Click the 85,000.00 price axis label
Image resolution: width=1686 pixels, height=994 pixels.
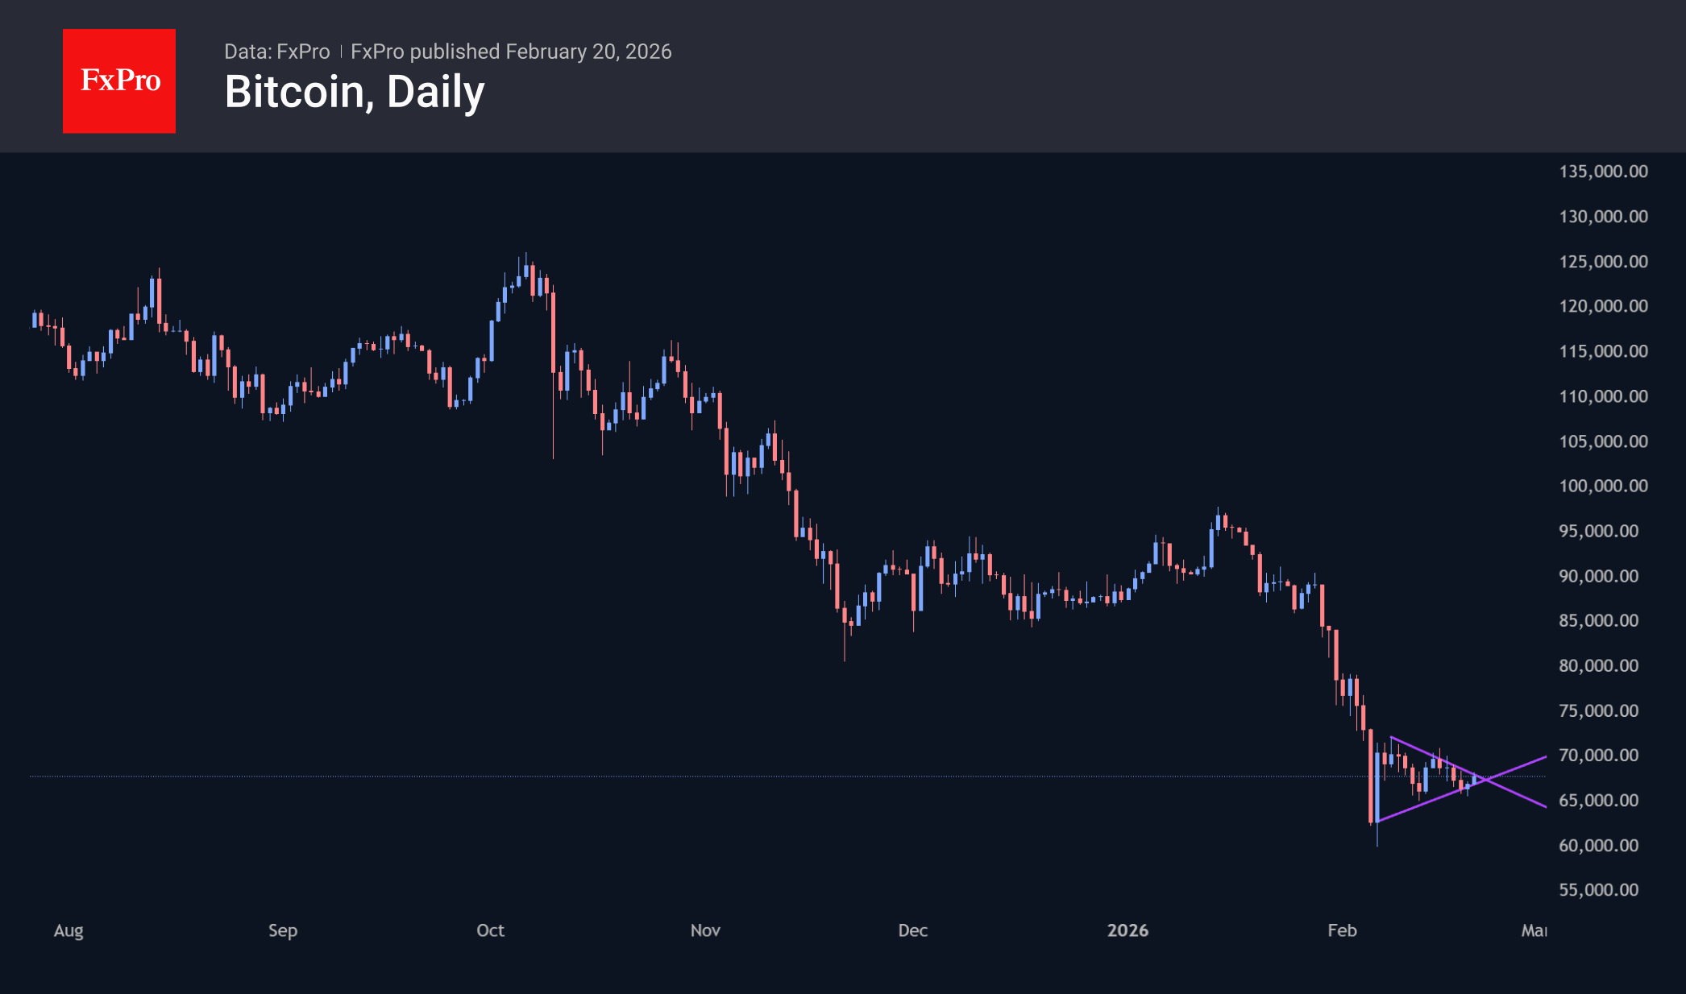click(1598, 620)
